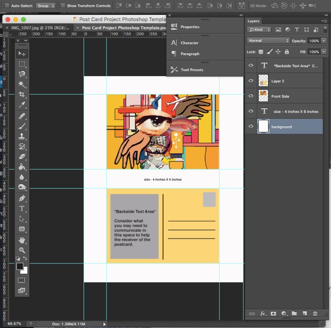The image size is (331, 328).
Task: Click the Create new layer icon
Action: 305,313
